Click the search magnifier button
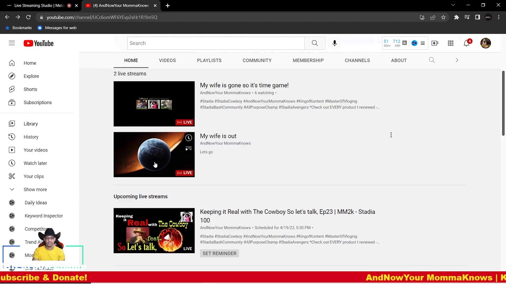Viewport: 506px width, 284px height. 315,43
